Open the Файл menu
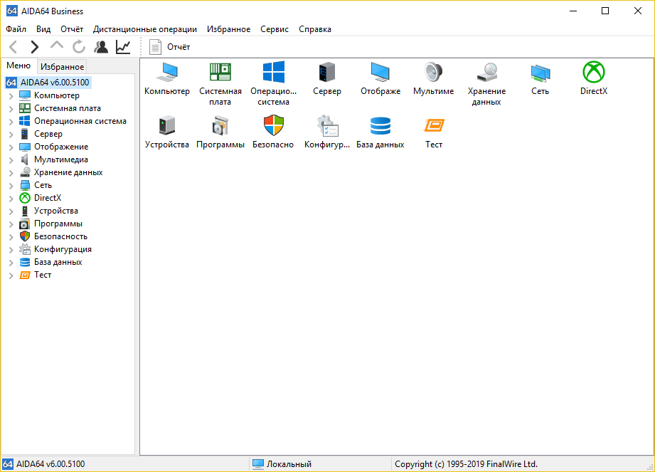Viewport: 655px width, 472px height. 16,29
